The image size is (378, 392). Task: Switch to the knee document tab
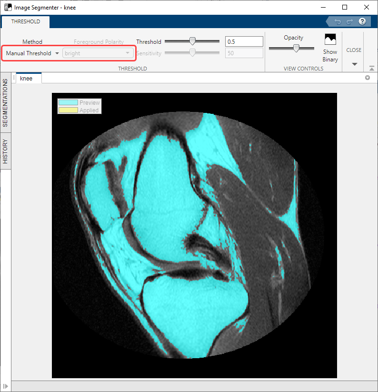(x=26, y=79)
